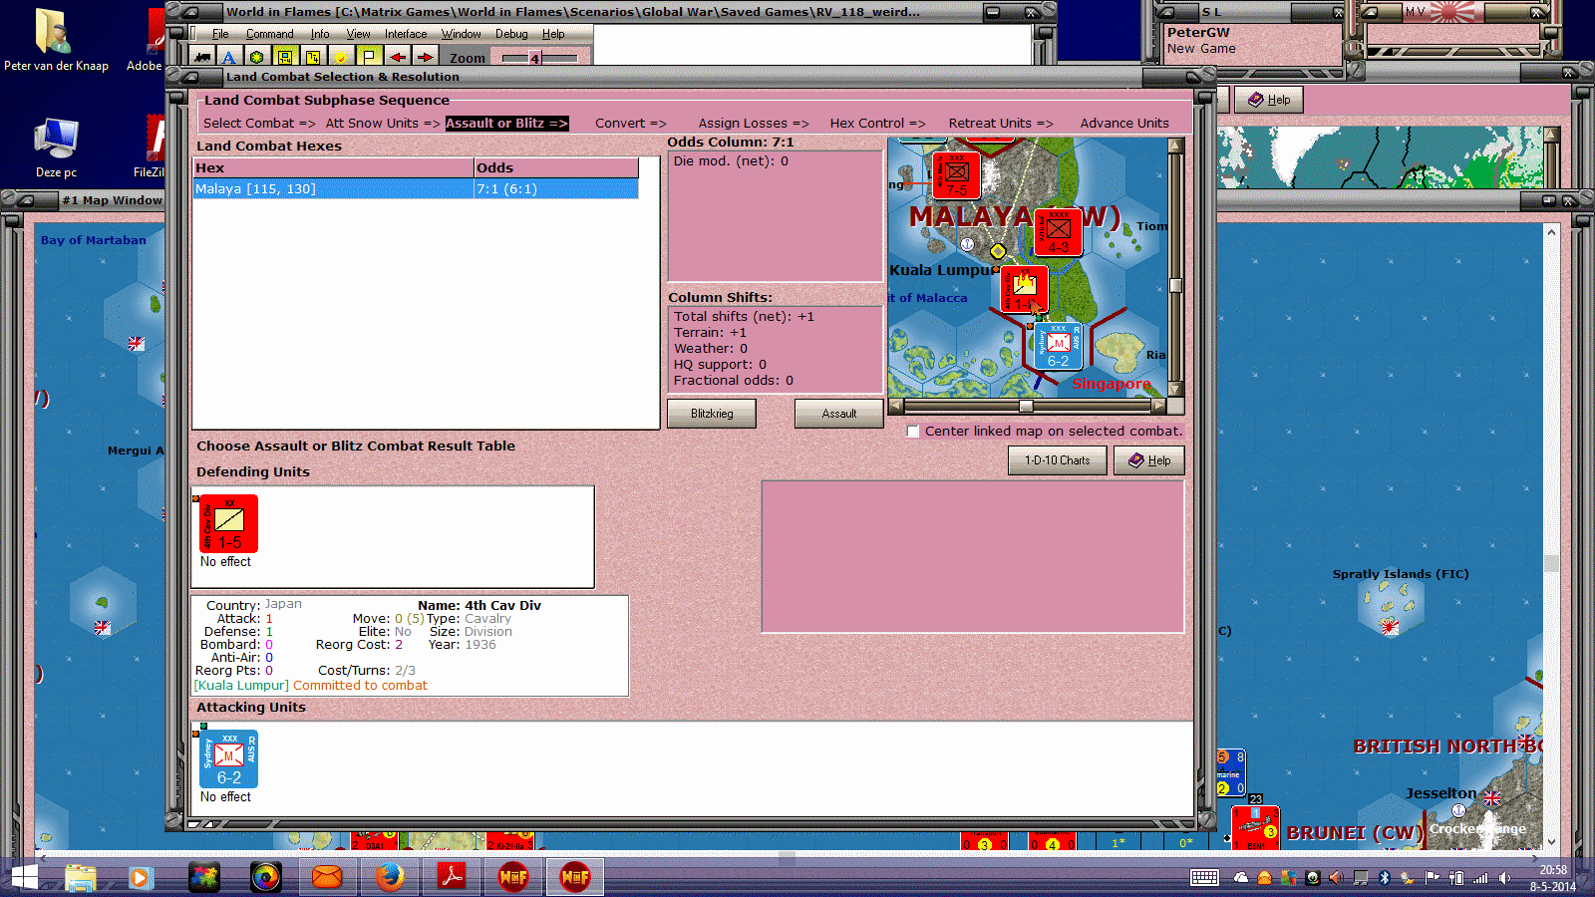This screenshot has width=1595, height=897.
Task: Open Firefox from the taskbar
Action: tap(390, 877)
